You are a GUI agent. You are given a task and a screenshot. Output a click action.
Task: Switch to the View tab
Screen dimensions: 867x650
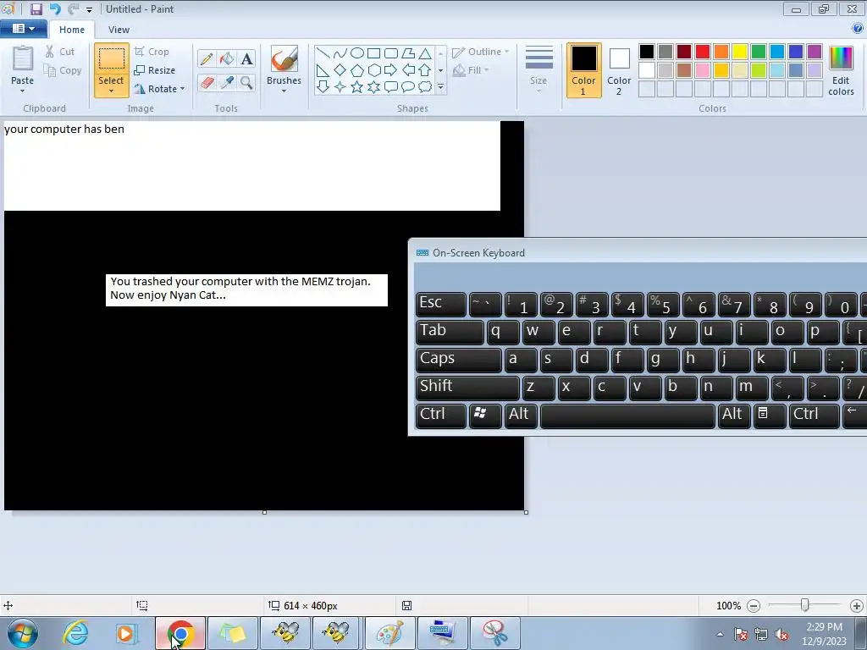pos(119,30)
